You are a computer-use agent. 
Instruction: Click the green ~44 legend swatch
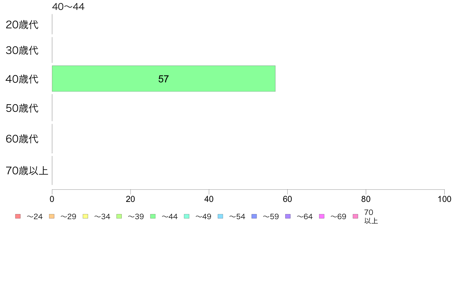[x=153, y=216]
